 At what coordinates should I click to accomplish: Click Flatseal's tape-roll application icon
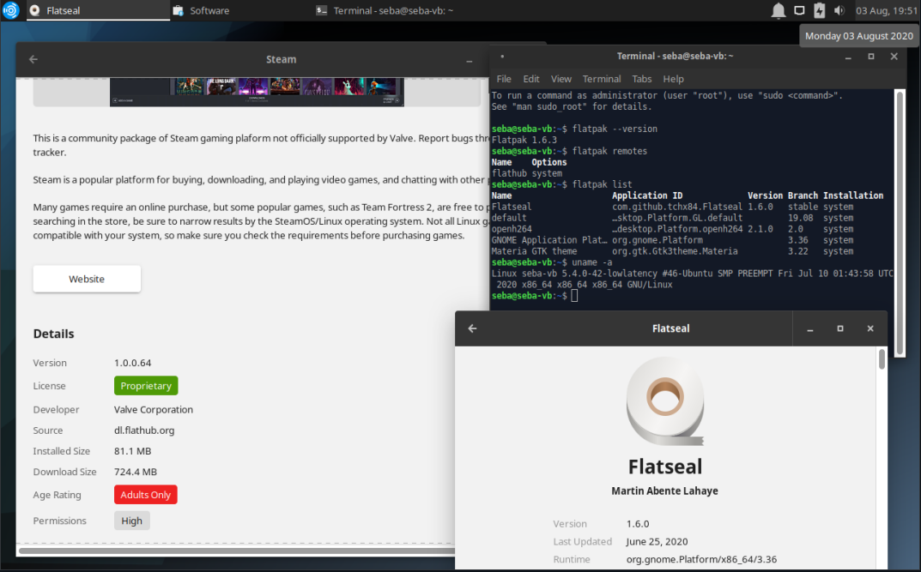coord(665,401)
